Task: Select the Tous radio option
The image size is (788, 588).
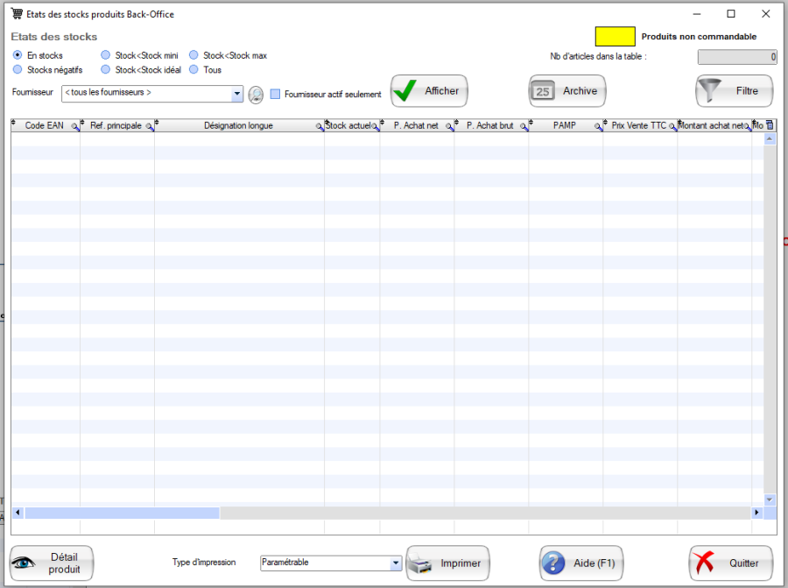Action: 195,69
